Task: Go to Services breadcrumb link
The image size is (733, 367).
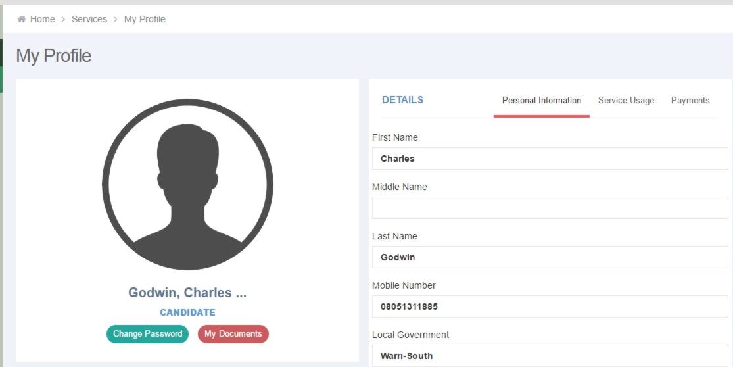Action: click(89, 19)
